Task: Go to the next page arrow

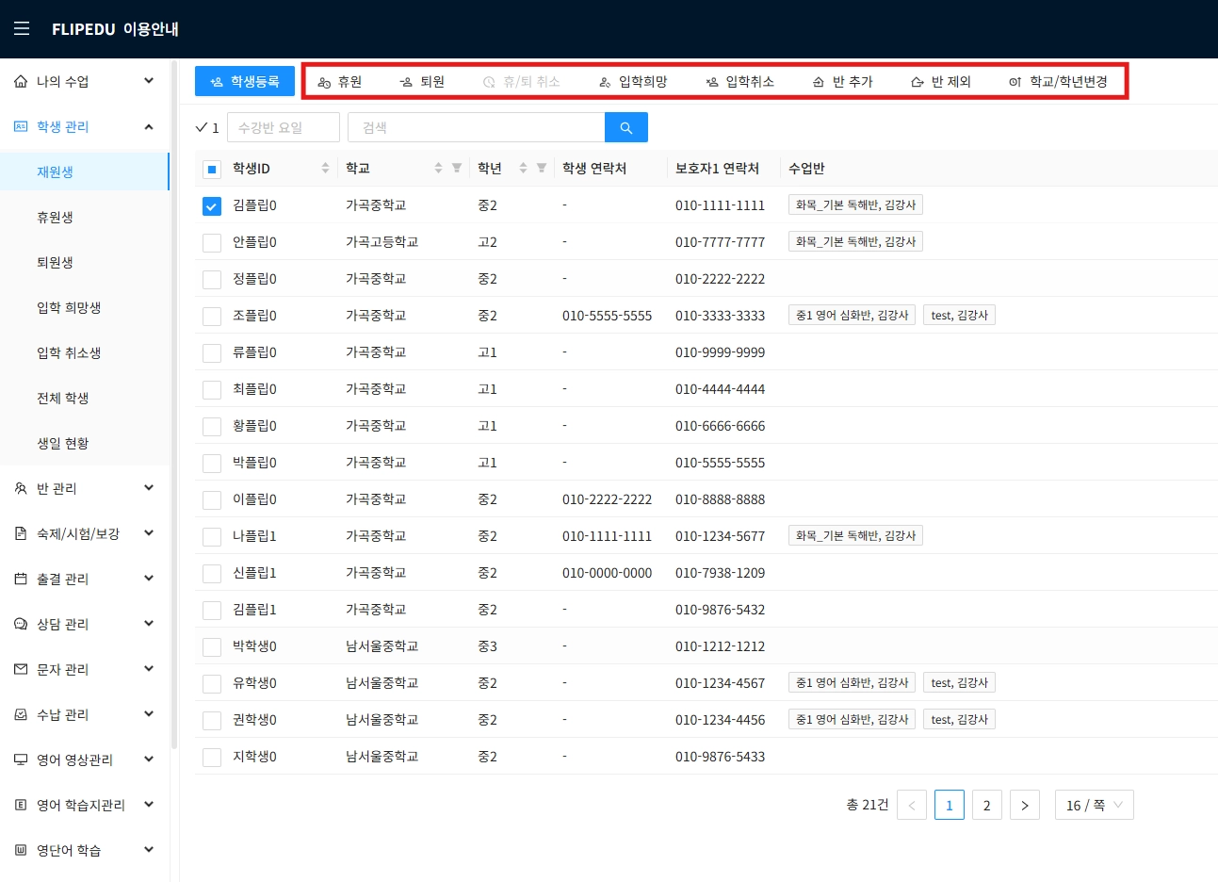Action: click(1025, 806)
